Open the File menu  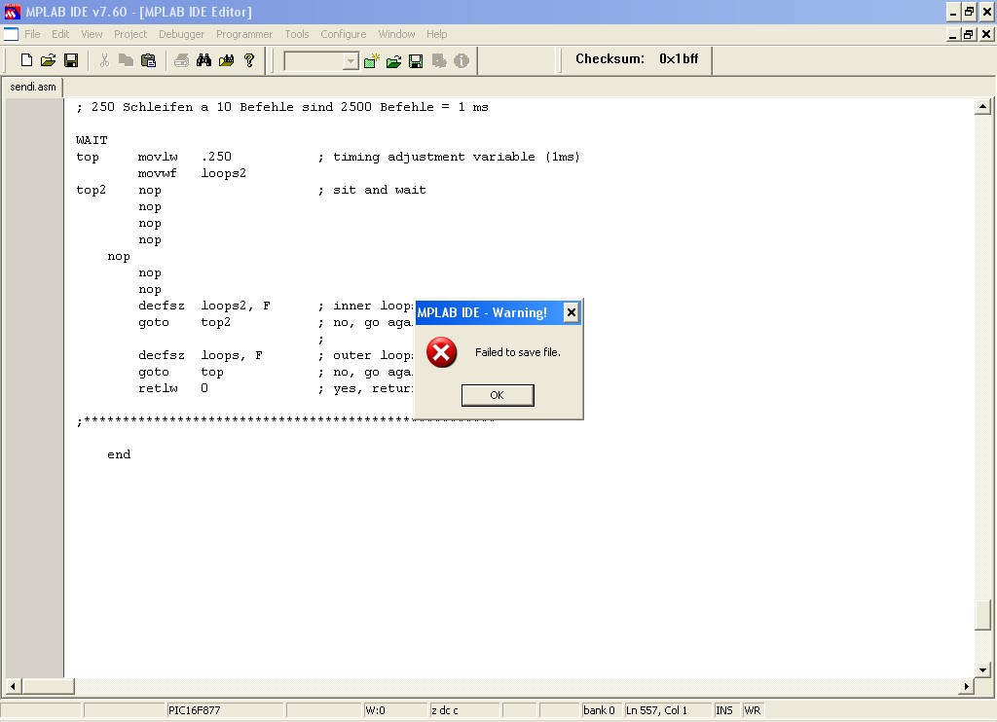(x=32, y=34)
